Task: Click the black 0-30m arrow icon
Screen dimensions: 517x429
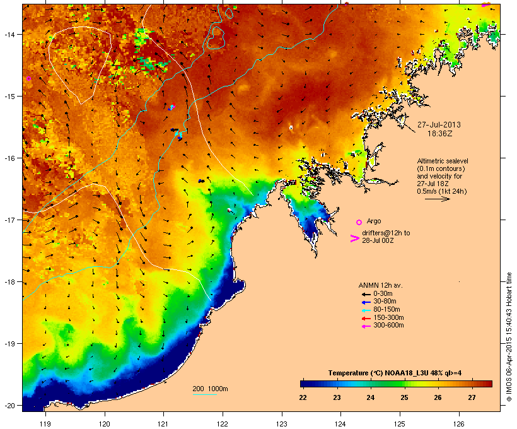Action: tap(366, 294)
